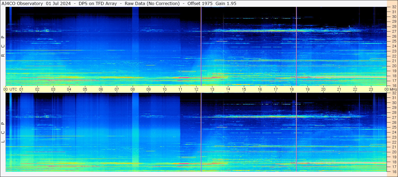The width and height of the screenshot is (398, 177).
Task: Click the AJ4CO Observatory title text
Action: (x=23, y=3)
